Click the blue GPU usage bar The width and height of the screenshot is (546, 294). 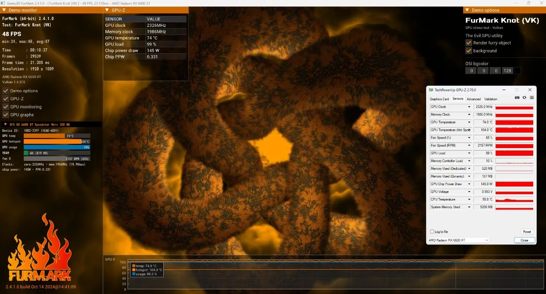pyautogui.click(x=57, y=147)
